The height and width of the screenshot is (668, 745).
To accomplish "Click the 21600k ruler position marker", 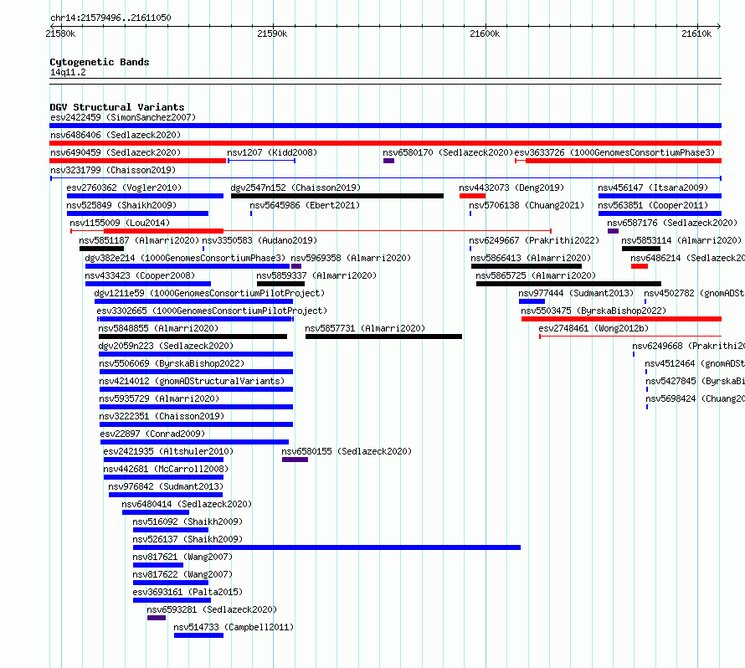I will point(485,33).
